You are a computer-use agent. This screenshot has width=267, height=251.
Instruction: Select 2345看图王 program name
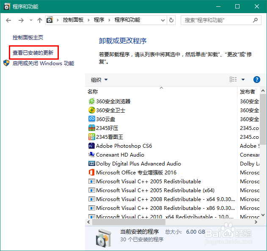[110, 137]
